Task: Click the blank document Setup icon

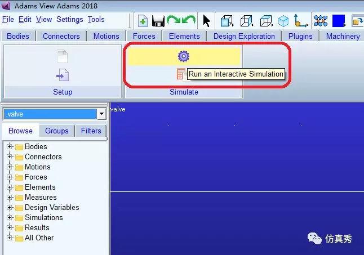Action: [62, 56]
